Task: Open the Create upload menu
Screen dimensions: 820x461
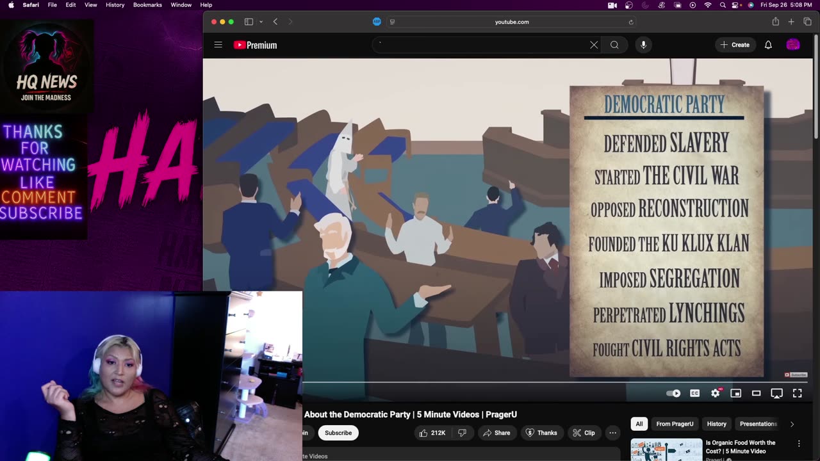Action: [x=735, y=45]
